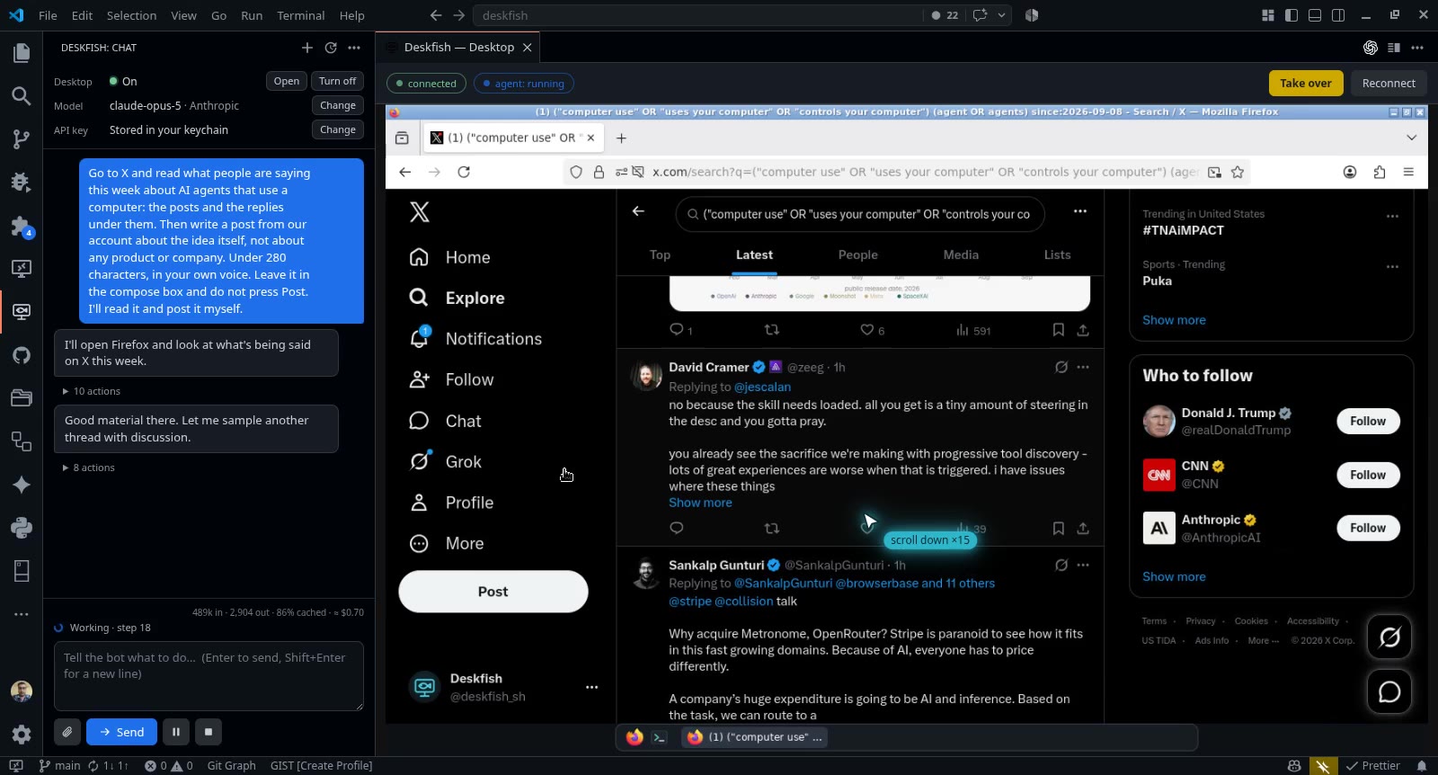
Task: Open the Grok floating button on X
Action: coord(1389,637)
